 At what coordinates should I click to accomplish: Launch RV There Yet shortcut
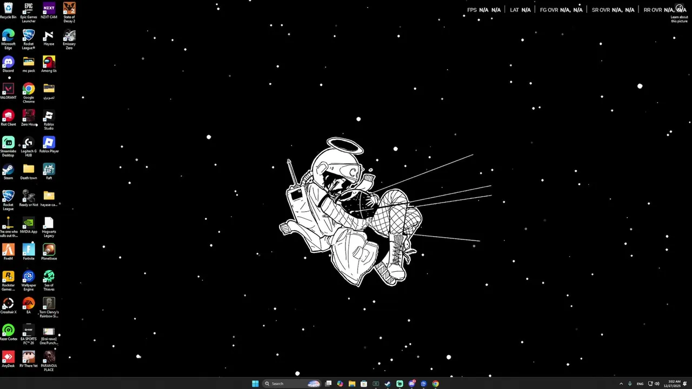tap(29, 359)
